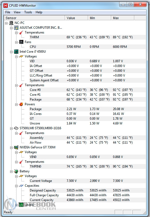Collapse the Capacities node
Viewport: 150px width, 217px height.
coord(16,186)
